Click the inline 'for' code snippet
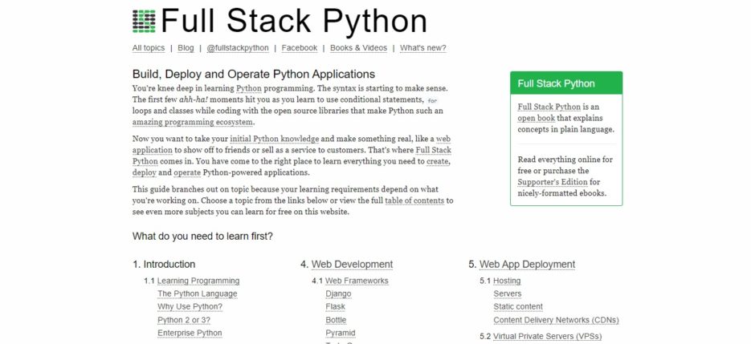The width and height of the screenshot is (751, 344). click(432, 100)
